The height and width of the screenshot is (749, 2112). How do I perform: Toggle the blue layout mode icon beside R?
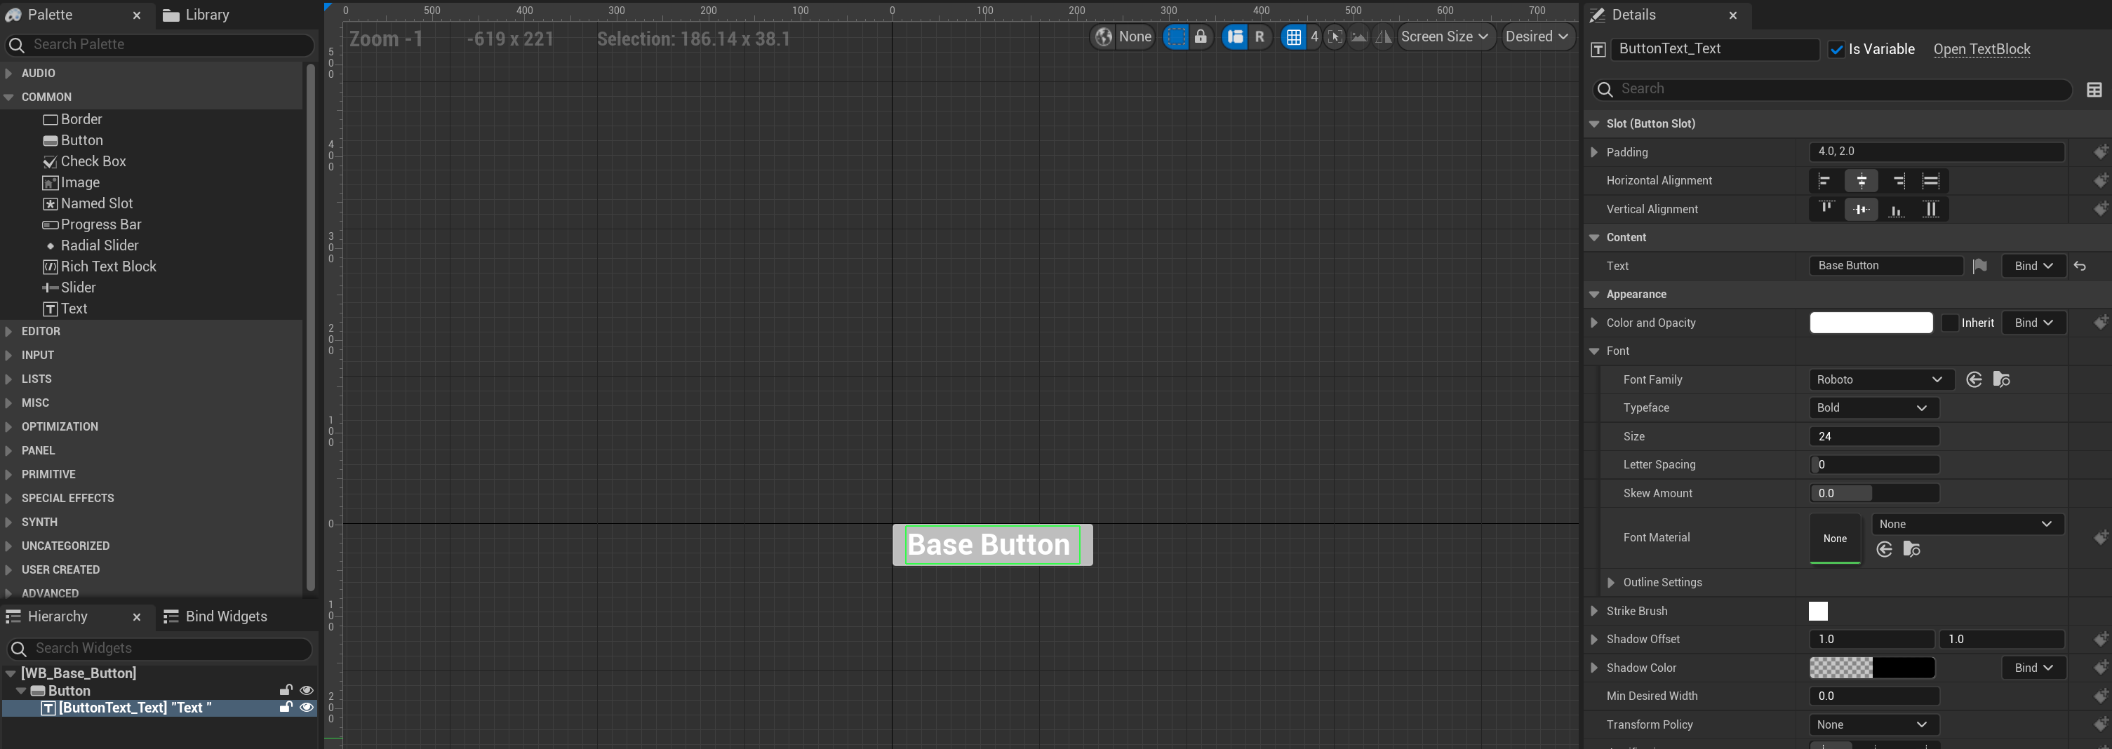[1235, 37]
